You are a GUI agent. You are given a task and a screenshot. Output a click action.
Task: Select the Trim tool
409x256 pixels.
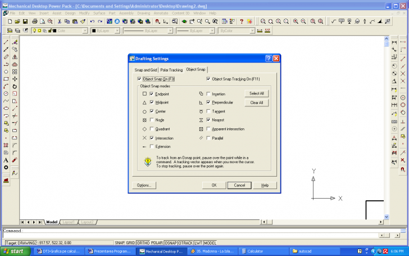tap(15, 116)
